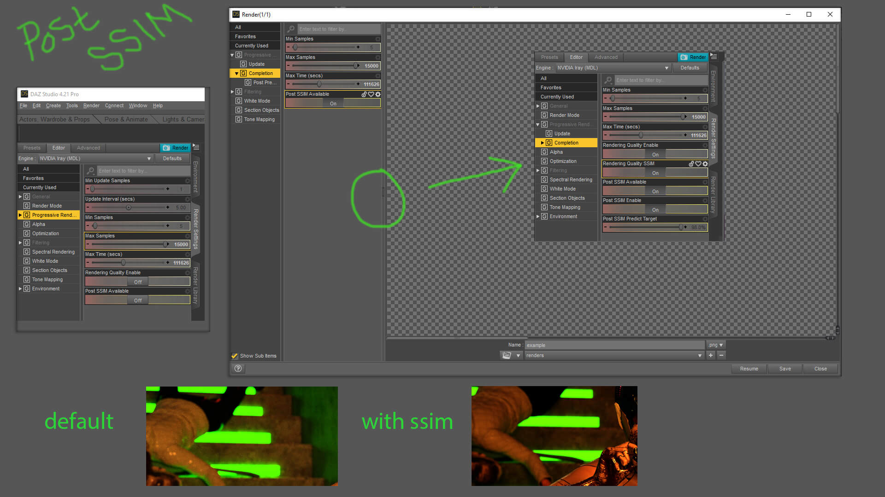Viewport: 885px width, 497px height.
Task: Open the .png file format dropdown
Action: [716, 345]
